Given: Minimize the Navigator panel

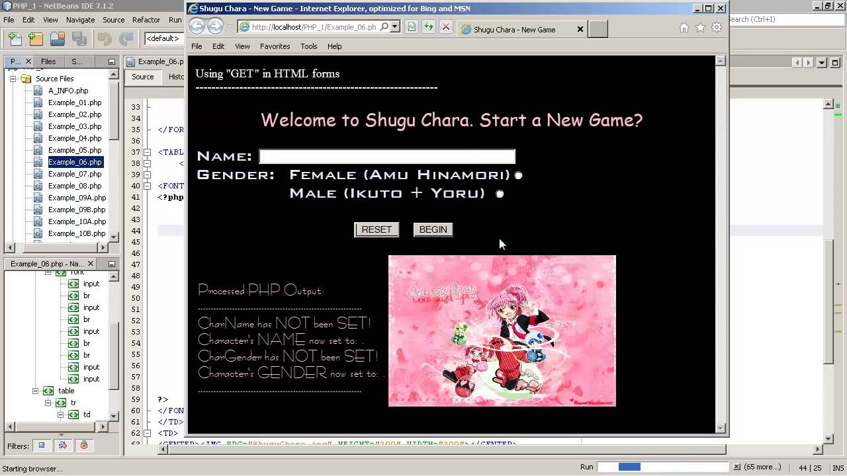Looking at the screenshot, I should point(112,264).
